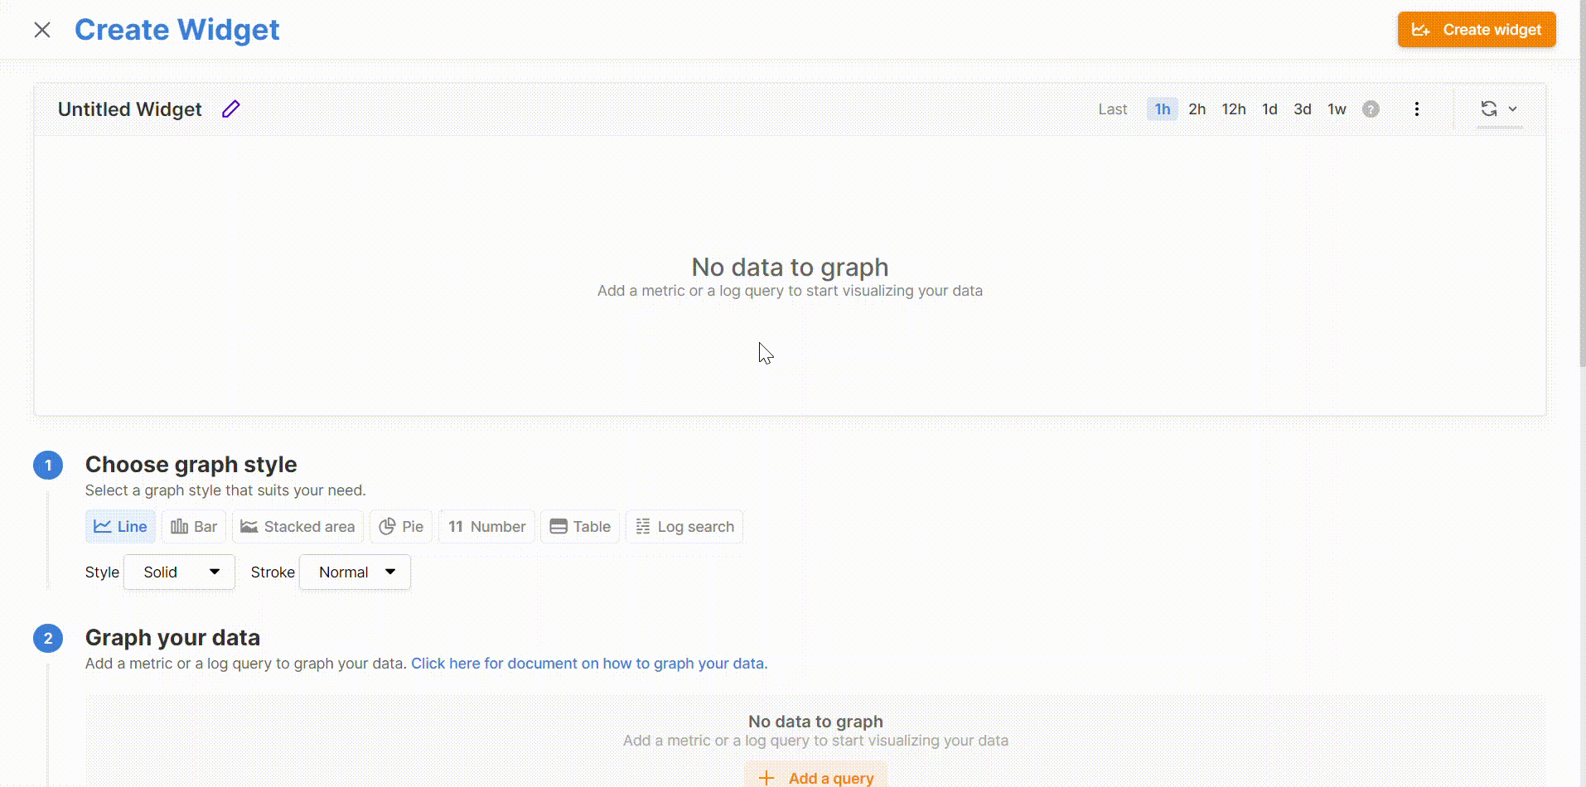Switch time range to 1w
Image resolution: width=1586 pixels, height=787 pixels.
point(1336,109)
